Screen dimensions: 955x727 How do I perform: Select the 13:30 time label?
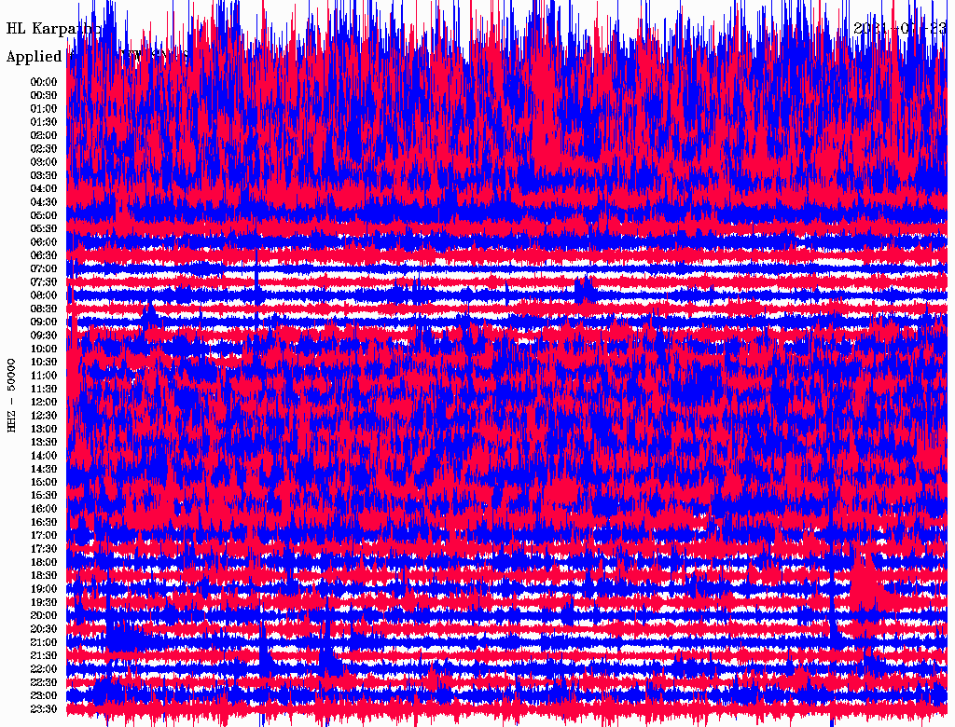click(x=44, y=443)
